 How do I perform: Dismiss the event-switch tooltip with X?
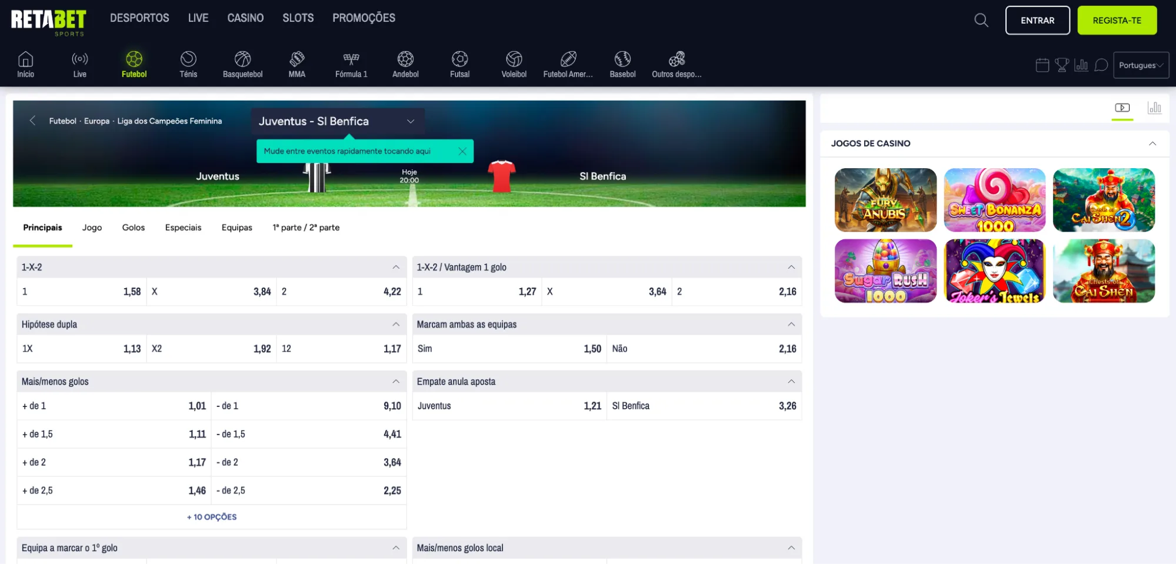coord(462,151)
